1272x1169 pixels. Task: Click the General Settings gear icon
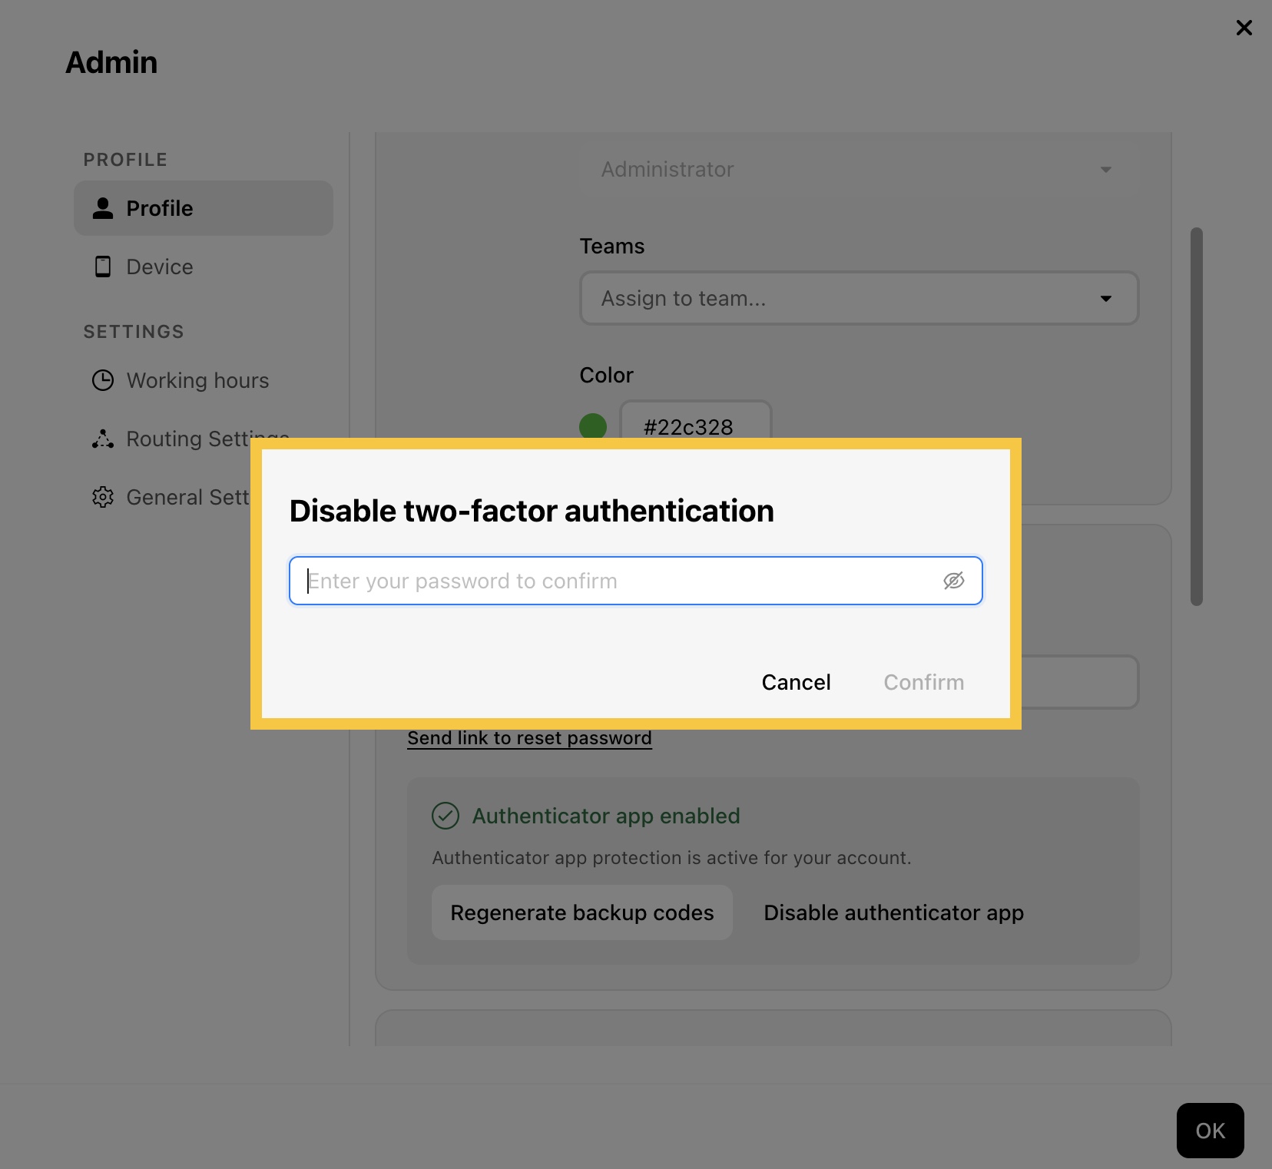[x=103, y=497]
